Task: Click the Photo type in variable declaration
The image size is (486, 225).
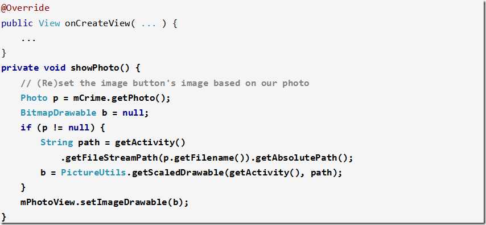Action: pyautogui.click(x=34, y=98)
